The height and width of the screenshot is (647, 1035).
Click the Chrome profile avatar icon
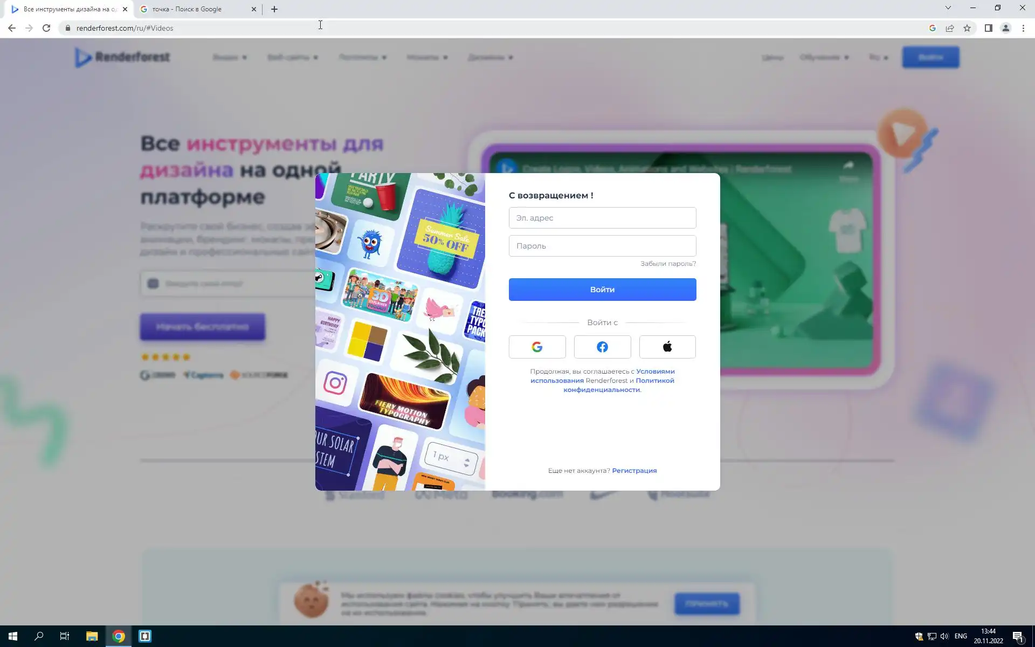(x=1005, y=28)
